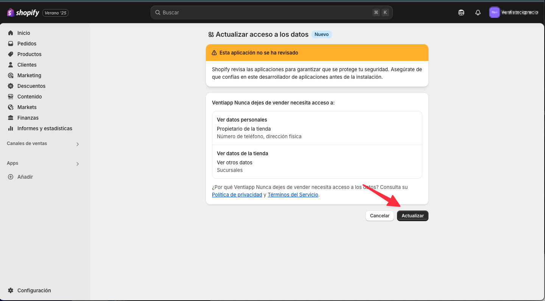Click the Canales de ventas label
Screen dimensions: 545x301
(27, 143)
